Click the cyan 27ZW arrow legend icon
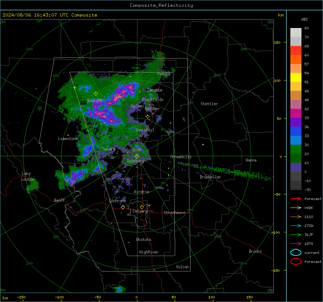The image size is (323, 302). pyautogui.click(x=296, y=226)
